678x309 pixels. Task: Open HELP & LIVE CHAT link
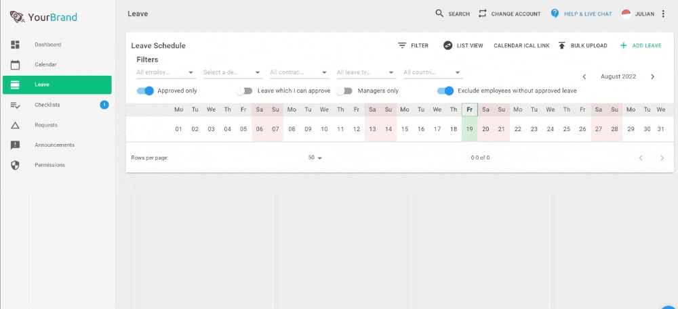[x=588, y=14]
